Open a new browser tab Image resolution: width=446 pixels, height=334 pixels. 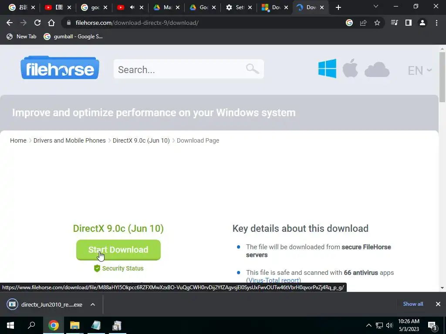tap(338, 7)
